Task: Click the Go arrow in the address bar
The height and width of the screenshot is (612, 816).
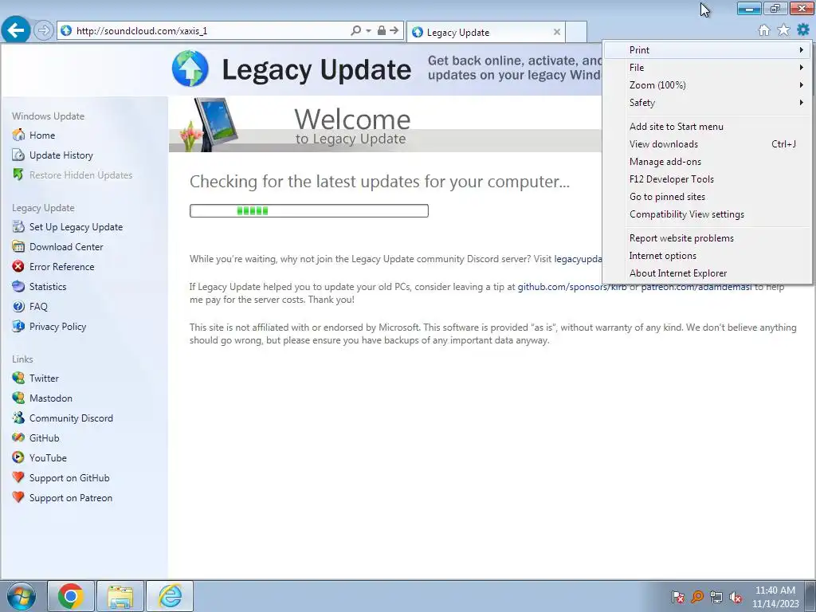Action: tap(394, 31)
